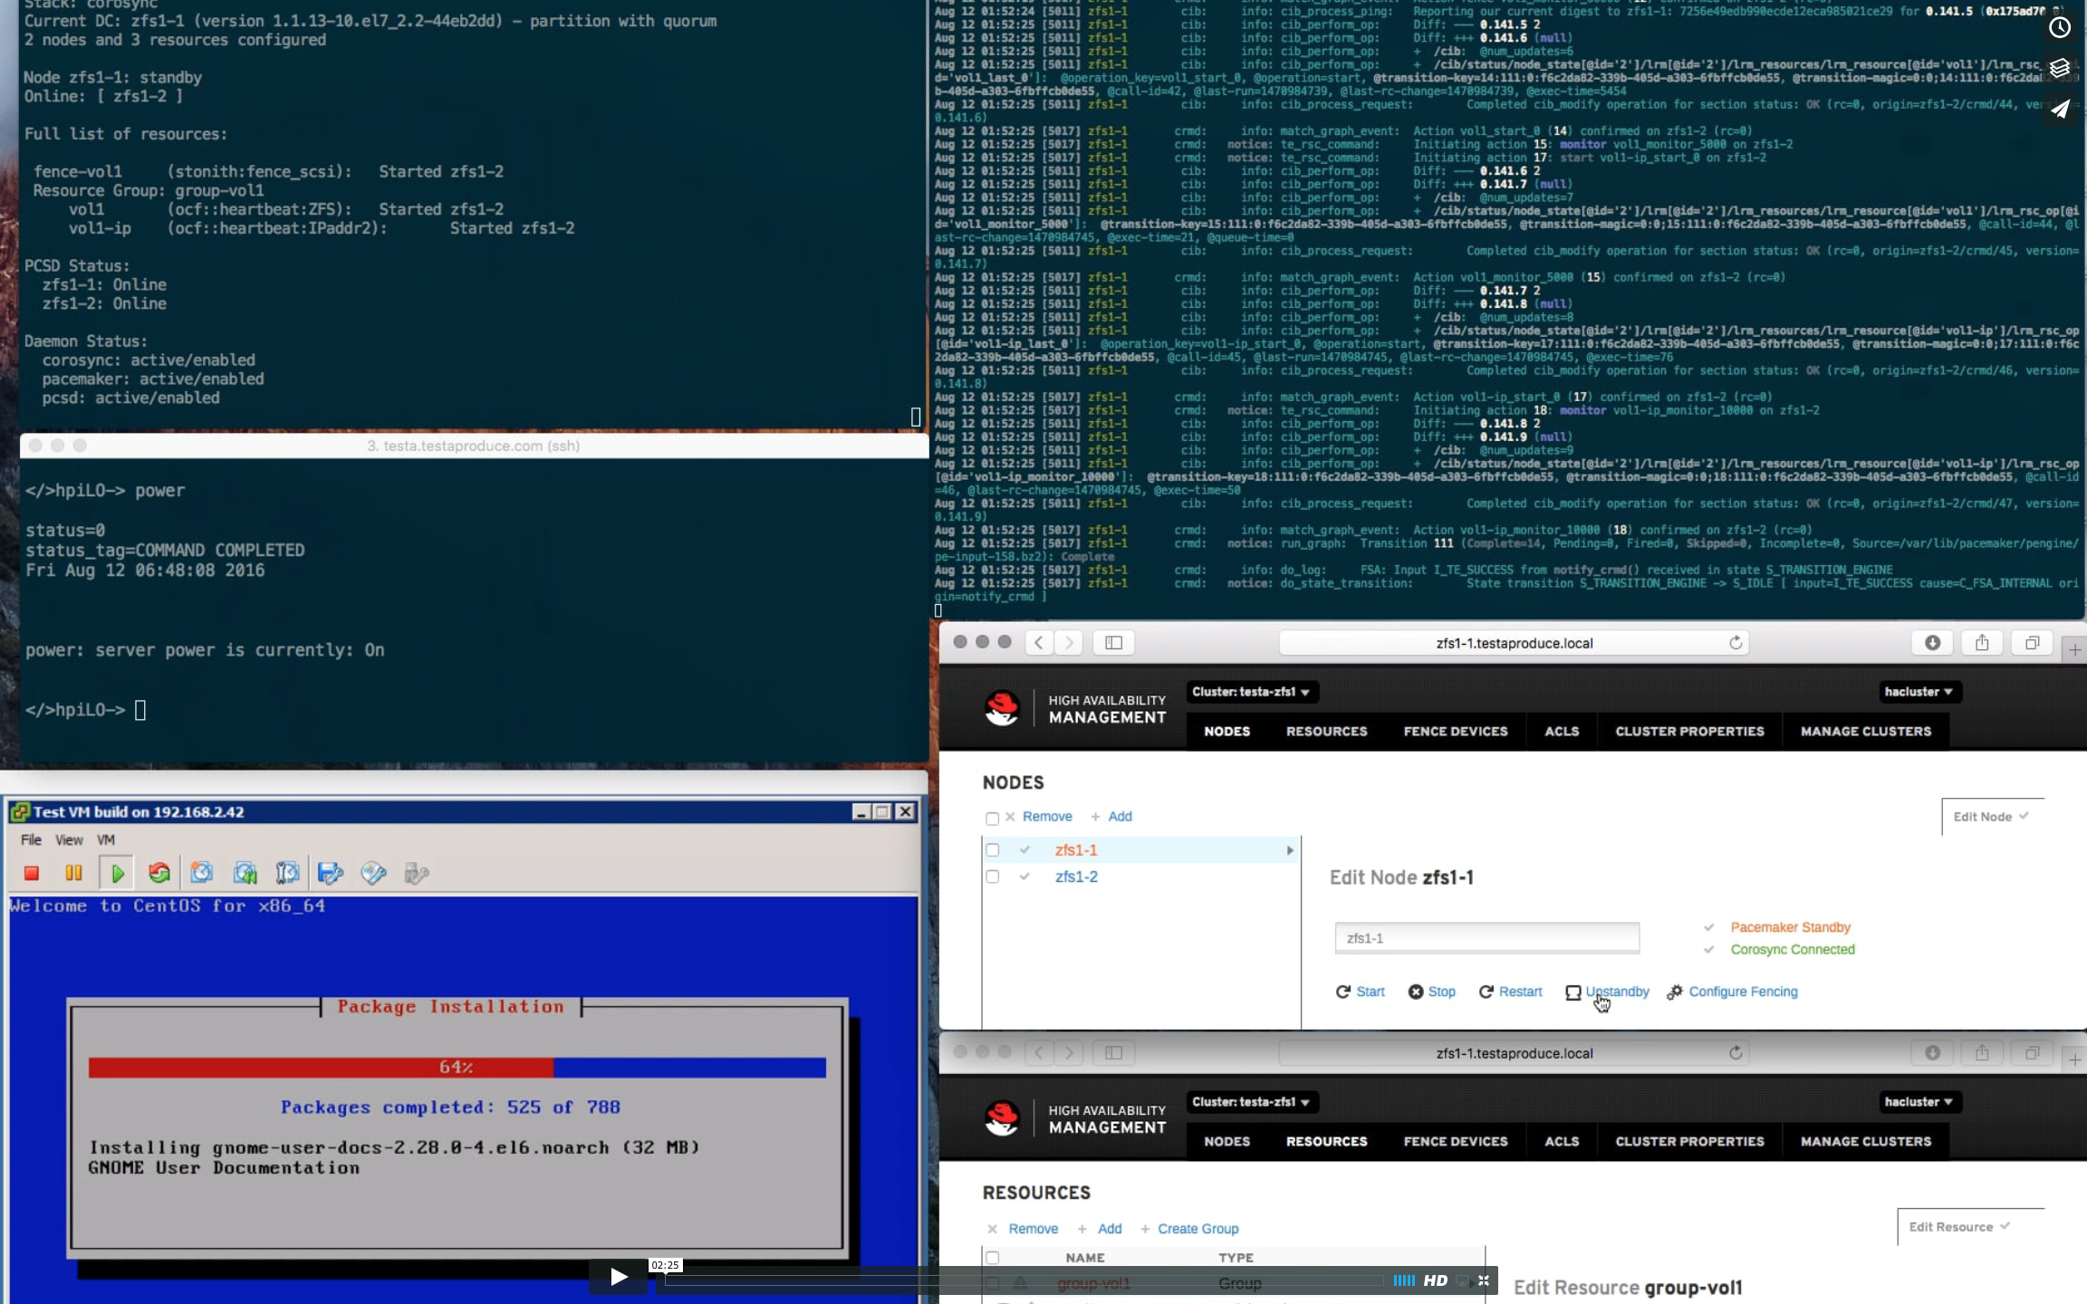Click the CD/DVD drive connect icon
Viewport: 2087px width, 1304px height.
(373, 873)
